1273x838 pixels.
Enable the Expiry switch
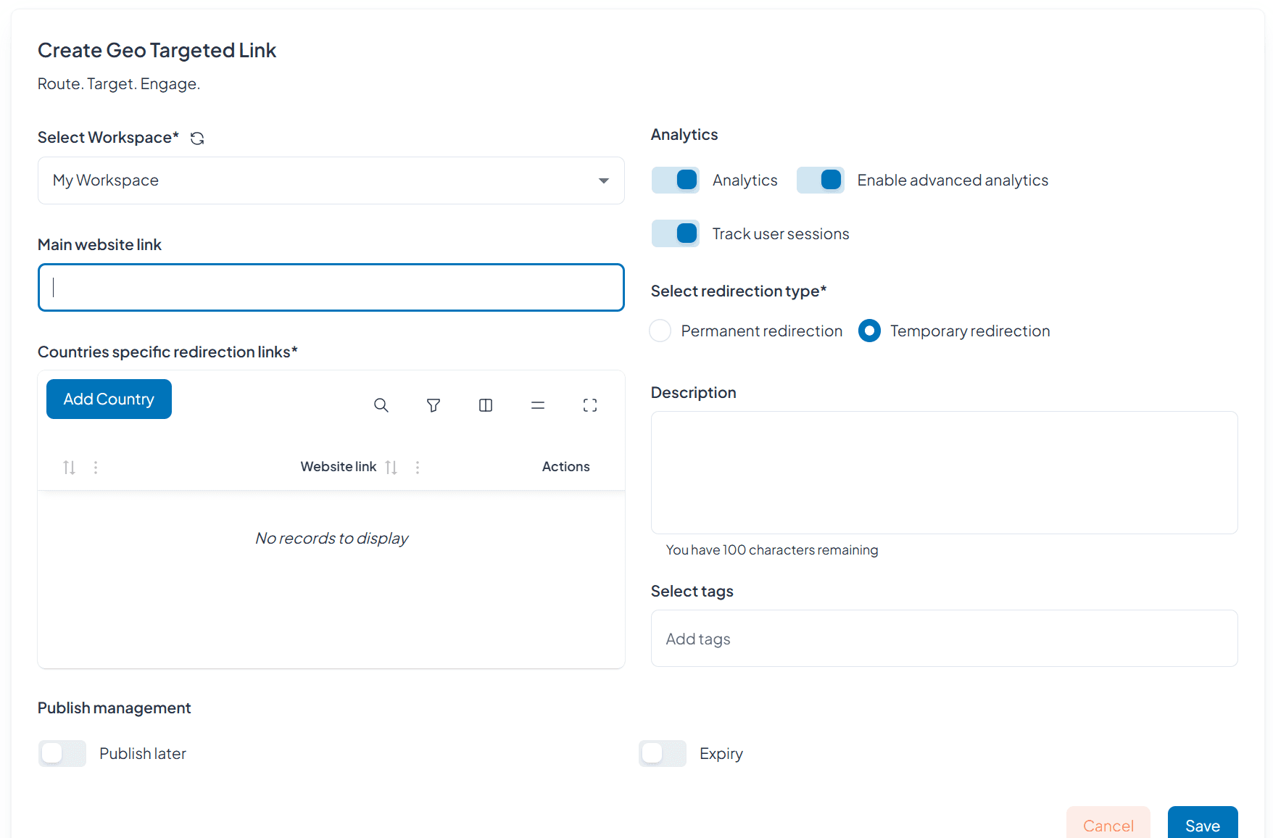click(x=663, y=753)
